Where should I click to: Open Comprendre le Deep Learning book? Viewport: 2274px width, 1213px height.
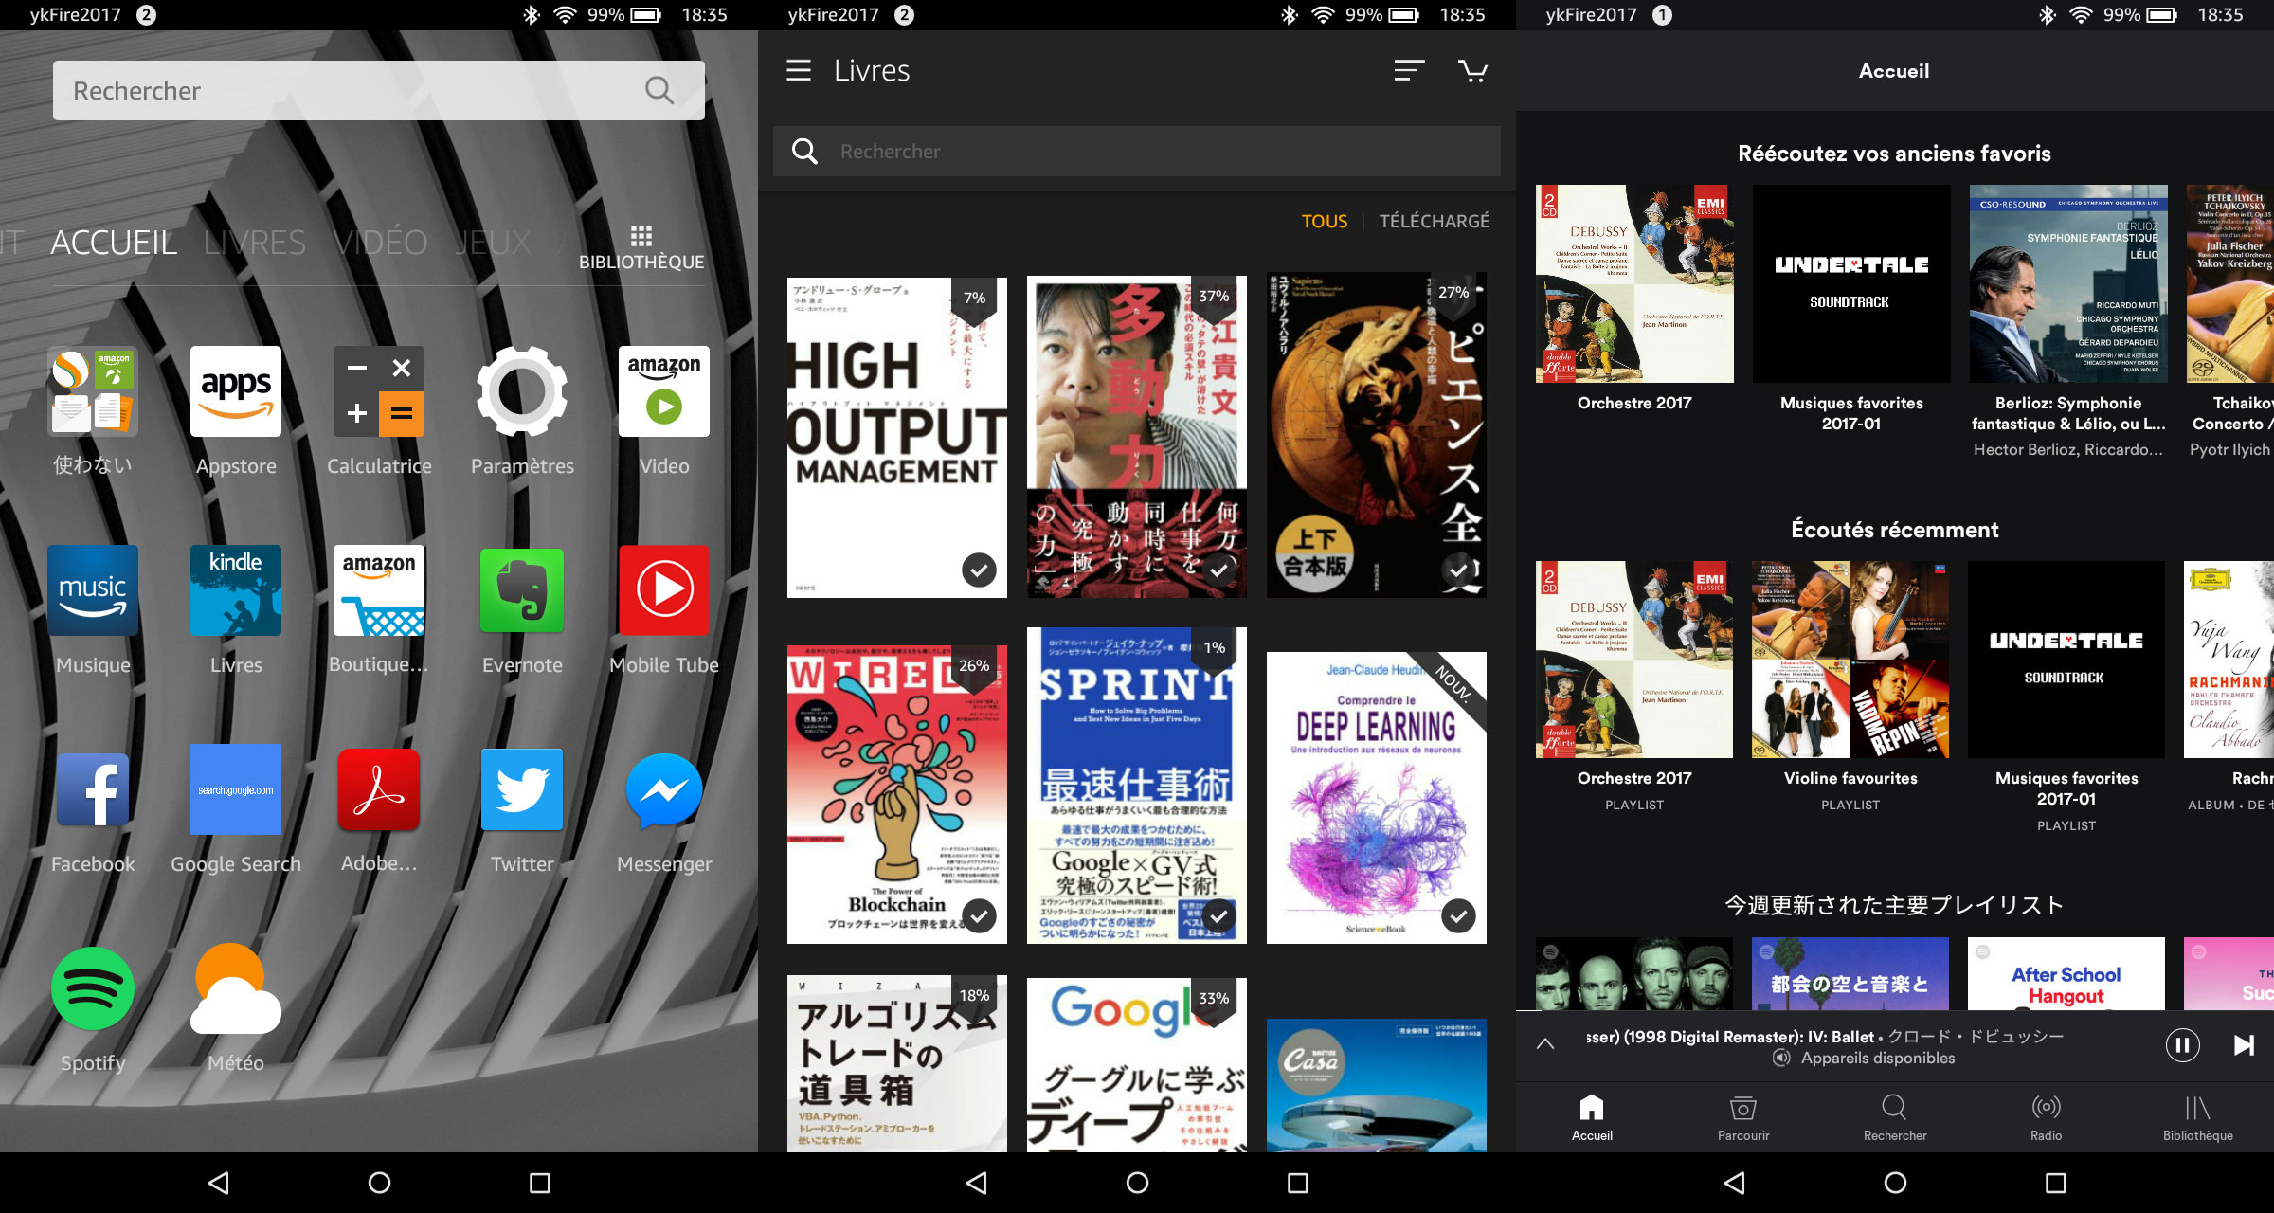click(1377, 798)
